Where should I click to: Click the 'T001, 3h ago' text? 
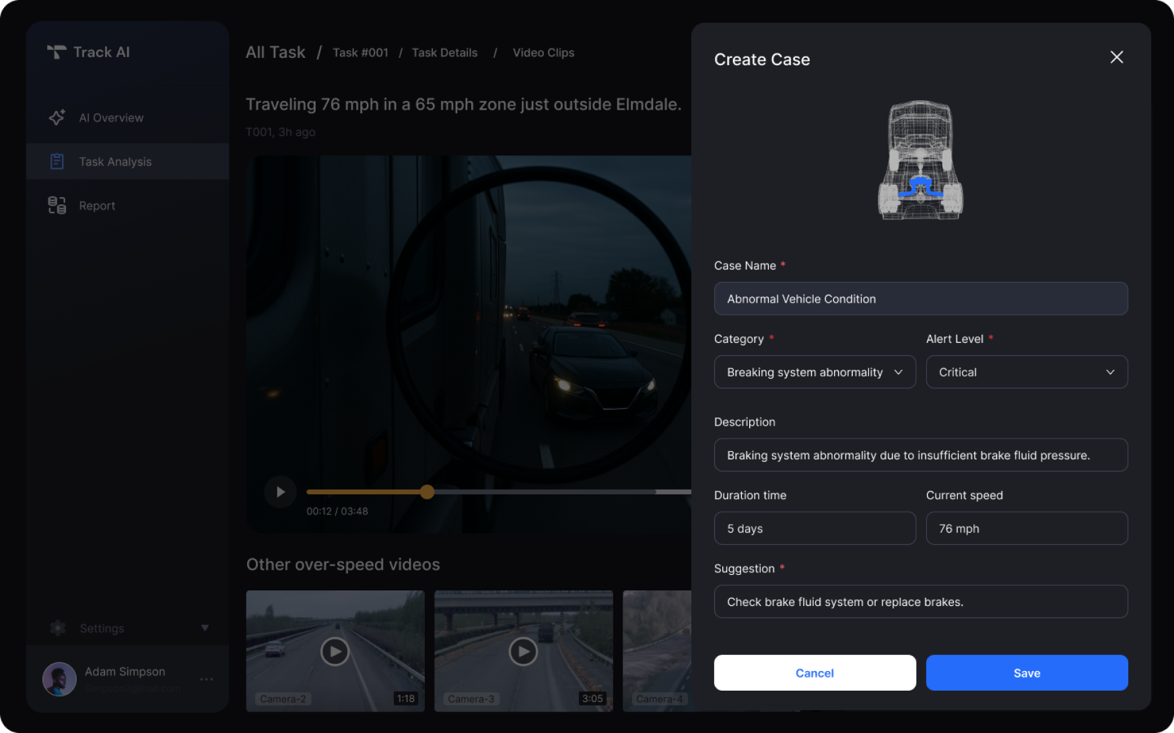[281, 132]
